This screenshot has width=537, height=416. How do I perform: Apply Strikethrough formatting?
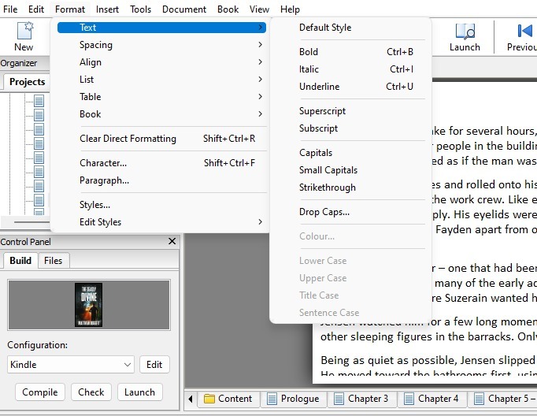point(350,188)
